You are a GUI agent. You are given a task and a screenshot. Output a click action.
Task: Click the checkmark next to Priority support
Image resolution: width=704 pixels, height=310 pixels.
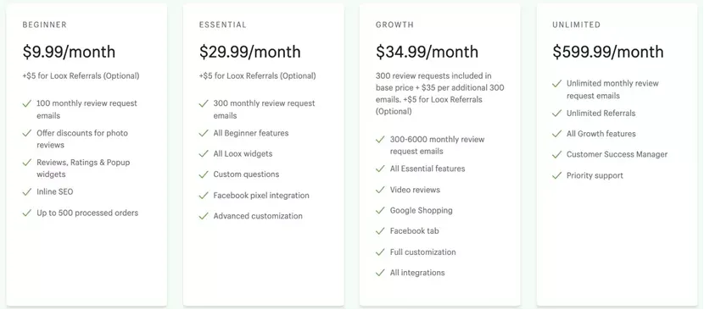coord(556,175)
